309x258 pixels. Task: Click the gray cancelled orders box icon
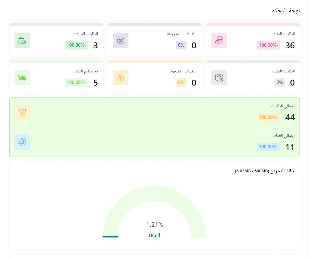219,78
